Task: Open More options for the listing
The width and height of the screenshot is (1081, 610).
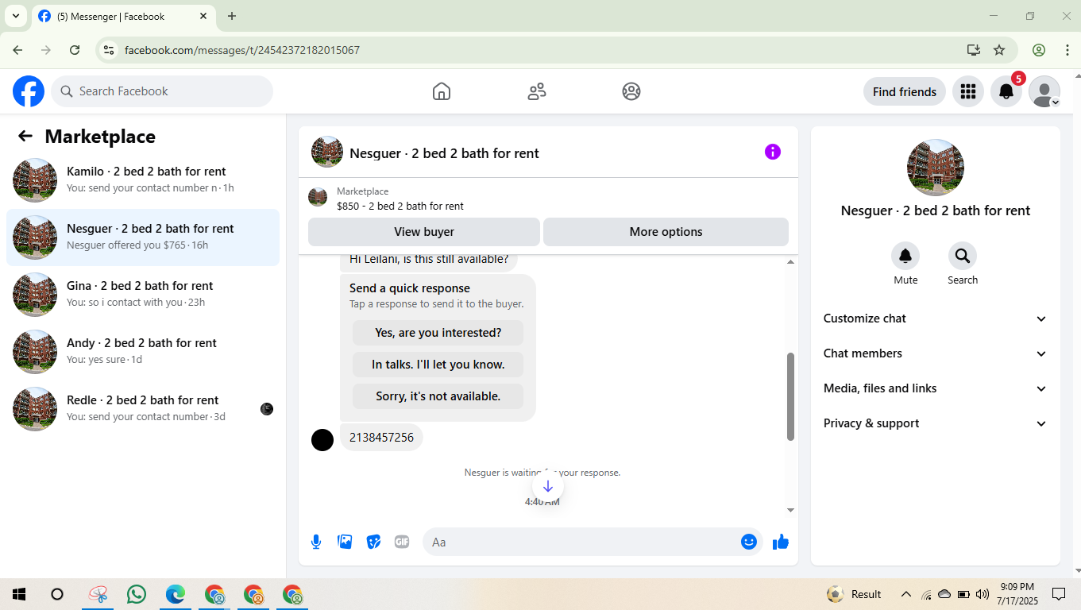Action: pos(666,232)
